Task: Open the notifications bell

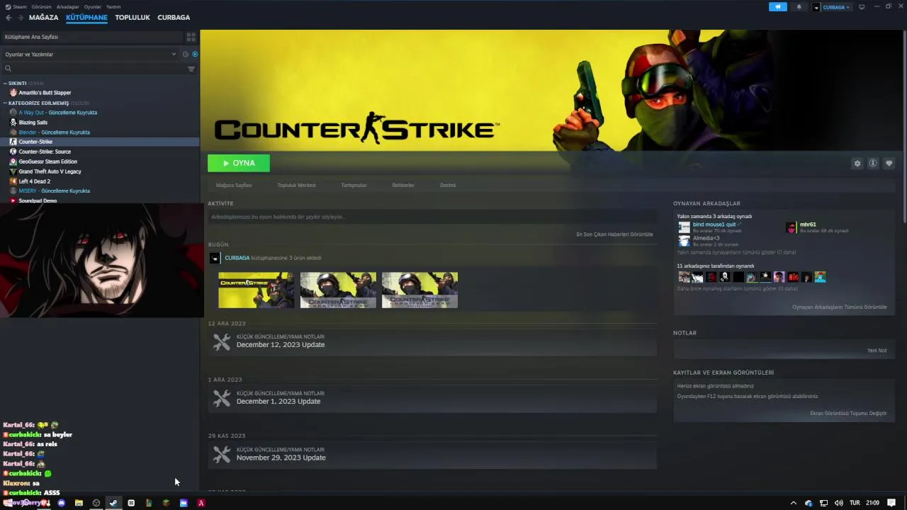Action: tap(799, 7)
